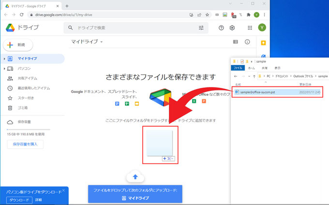Screen dimensions: 329x205
Task: Click ドキュメント in the Explorer breadcrumb
Action: click(x=282, y=76)
